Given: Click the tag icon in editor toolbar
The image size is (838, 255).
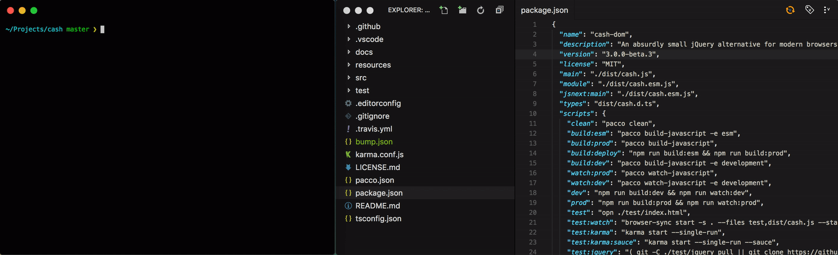Looking at the screenshot, I should click(810, 10).
